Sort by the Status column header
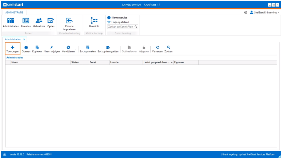 coord(80,62)
